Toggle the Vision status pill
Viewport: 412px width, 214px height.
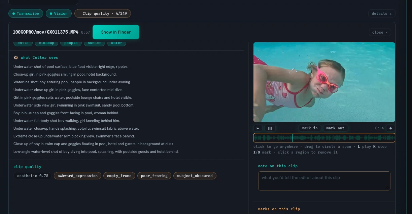click(x=59, y=13)
